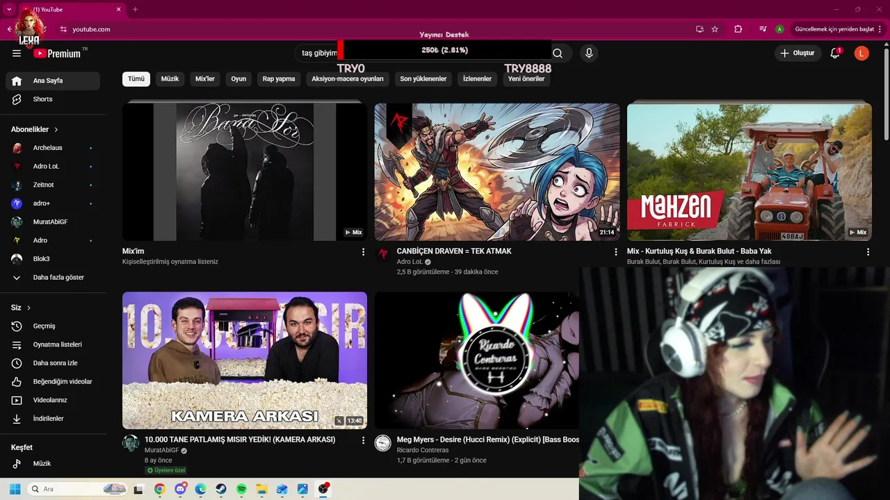Open the Baba Yak mix thumbnail
The width and height of the screenshot is (890, 500).
tap(750, 172)
